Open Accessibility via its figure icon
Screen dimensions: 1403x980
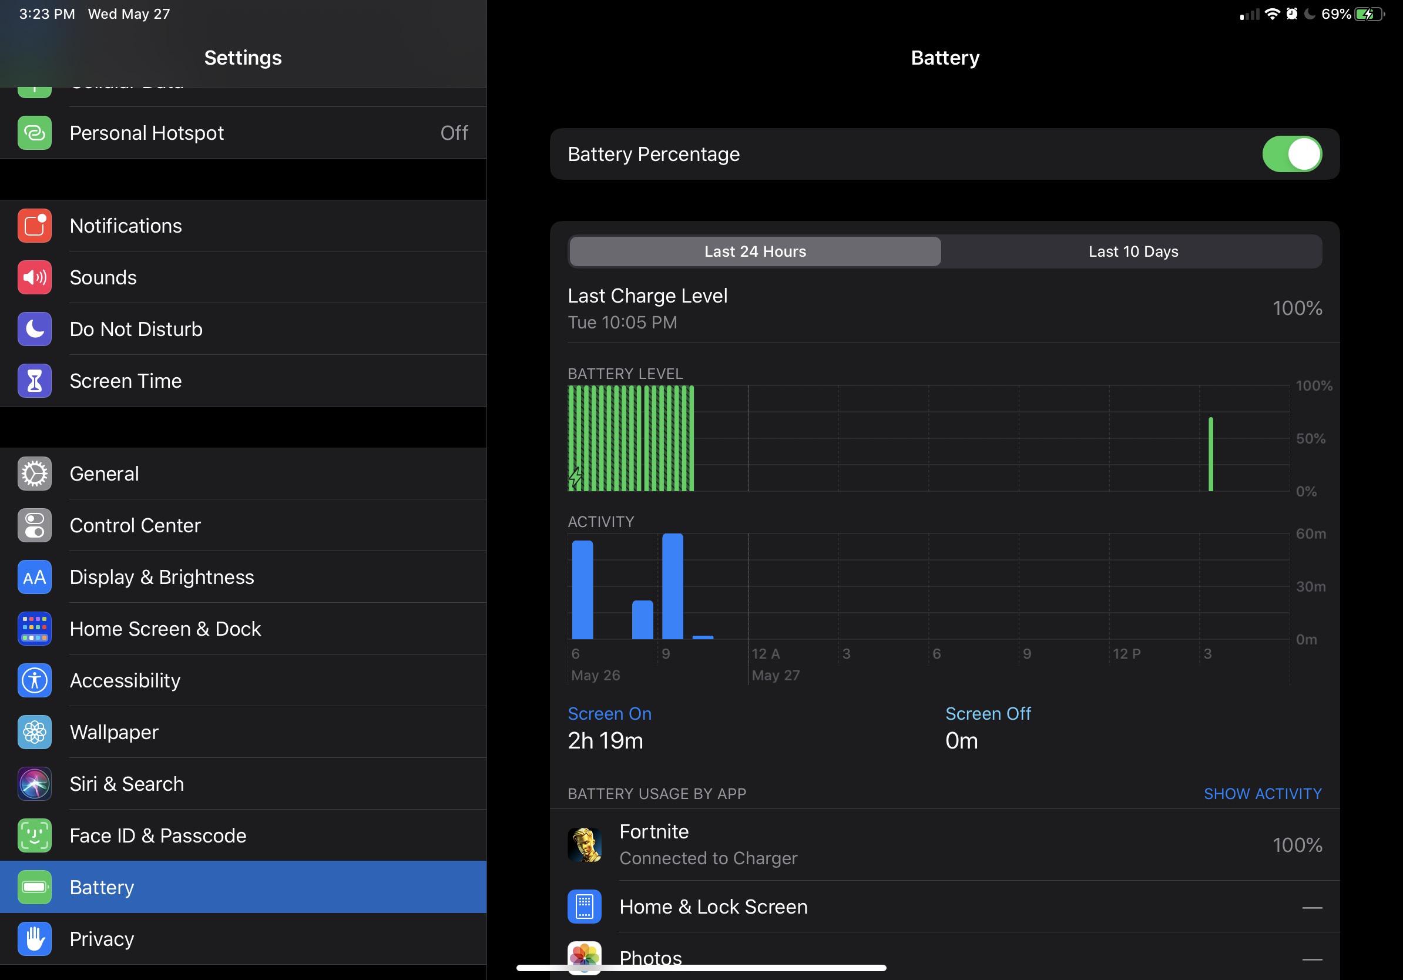pos(34,680)
